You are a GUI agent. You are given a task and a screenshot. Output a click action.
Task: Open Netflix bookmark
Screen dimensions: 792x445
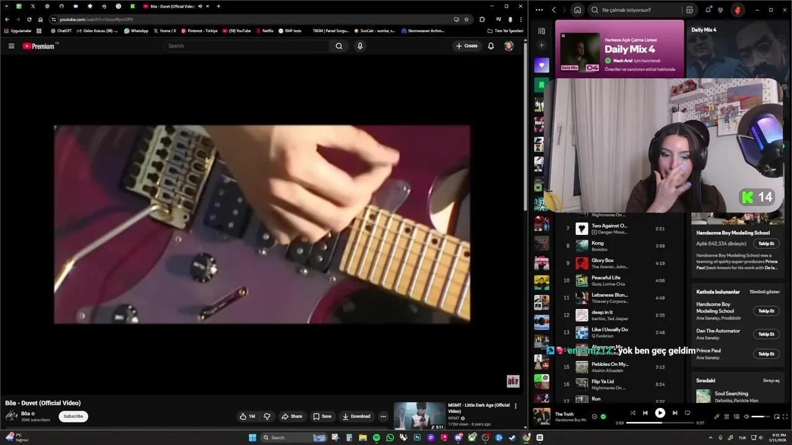264,31
